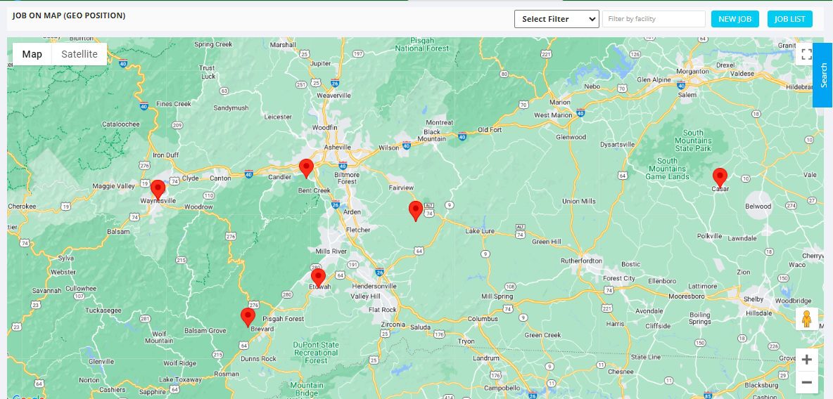Open the JOB LIST button
Screen dimensions: 833x399
[x=789, y=19]
